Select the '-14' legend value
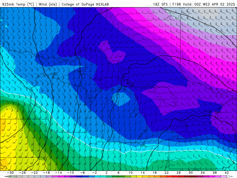Screen dimensions: 237x178 point(58,173)
